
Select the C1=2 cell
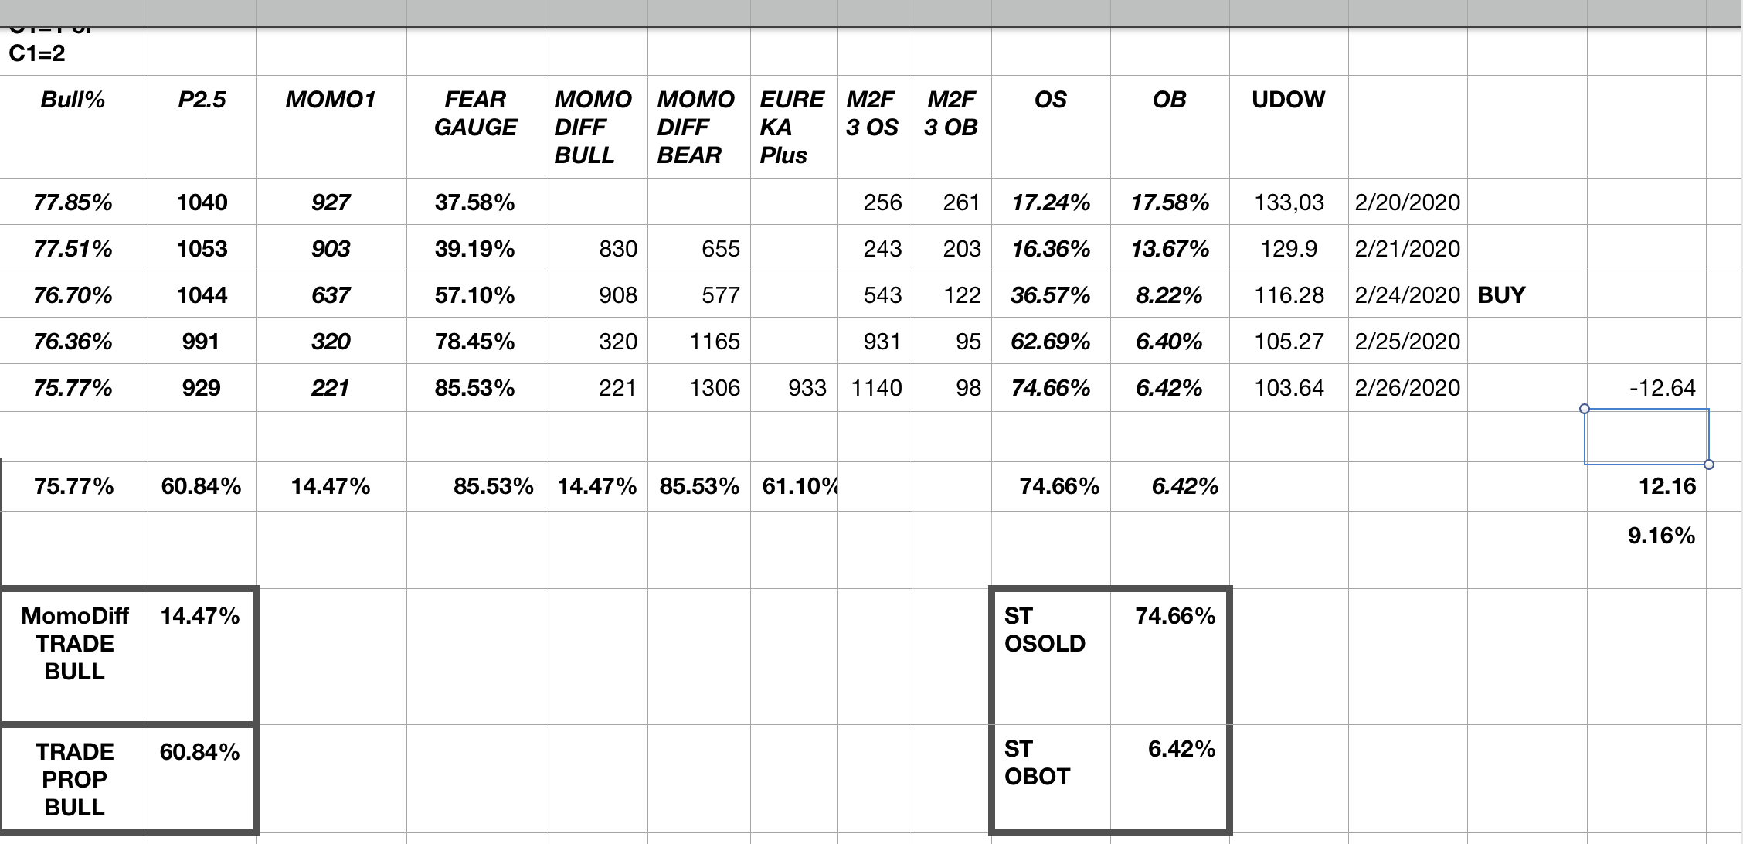tap(37, 53)
